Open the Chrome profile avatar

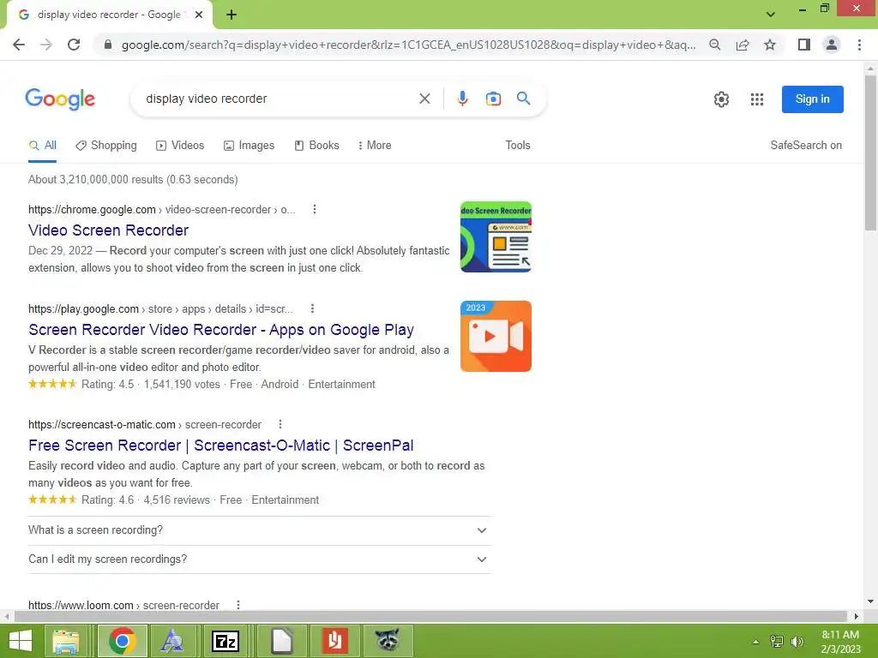832,45
